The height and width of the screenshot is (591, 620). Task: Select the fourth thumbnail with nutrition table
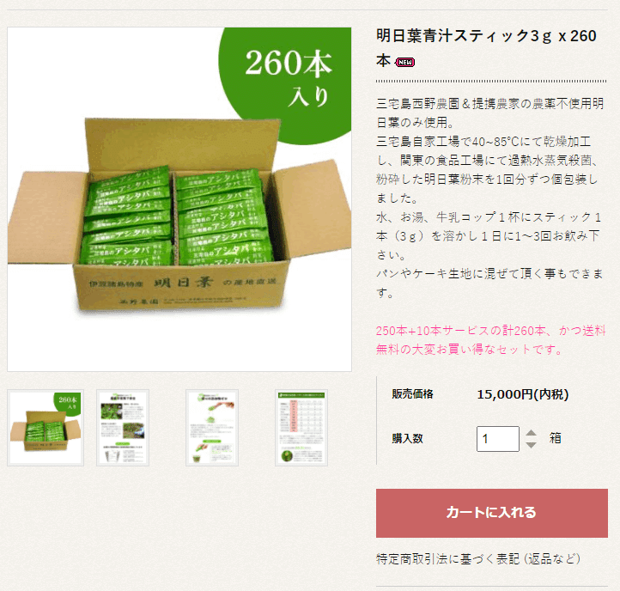[x=301, y=428]
